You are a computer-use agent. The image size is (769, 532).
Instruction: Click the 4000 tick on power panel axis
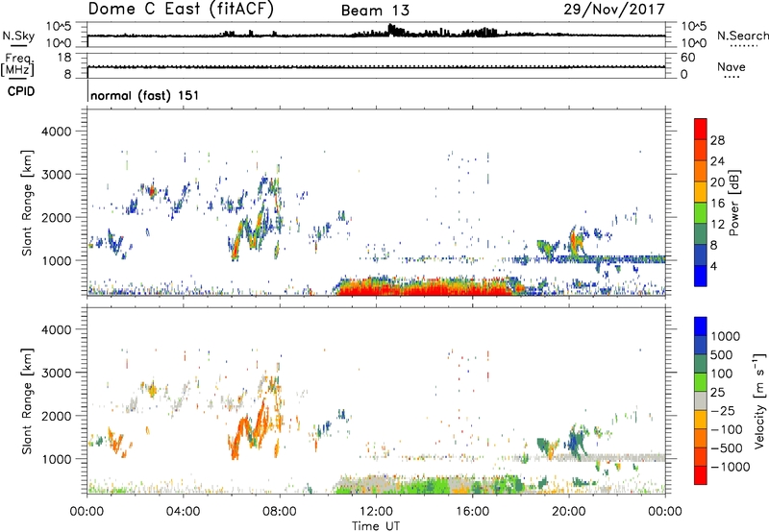click(x=57, y=132)
